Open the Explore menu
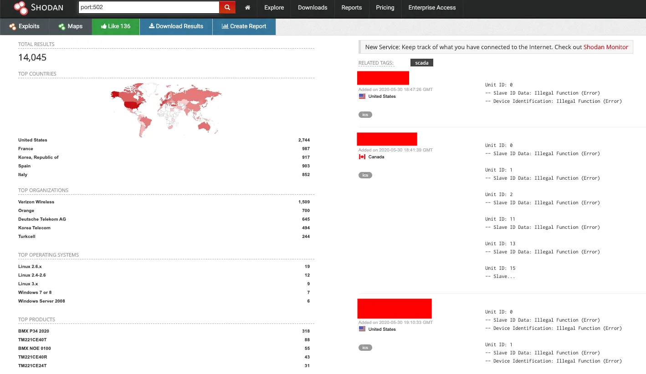 pos(273,8)
